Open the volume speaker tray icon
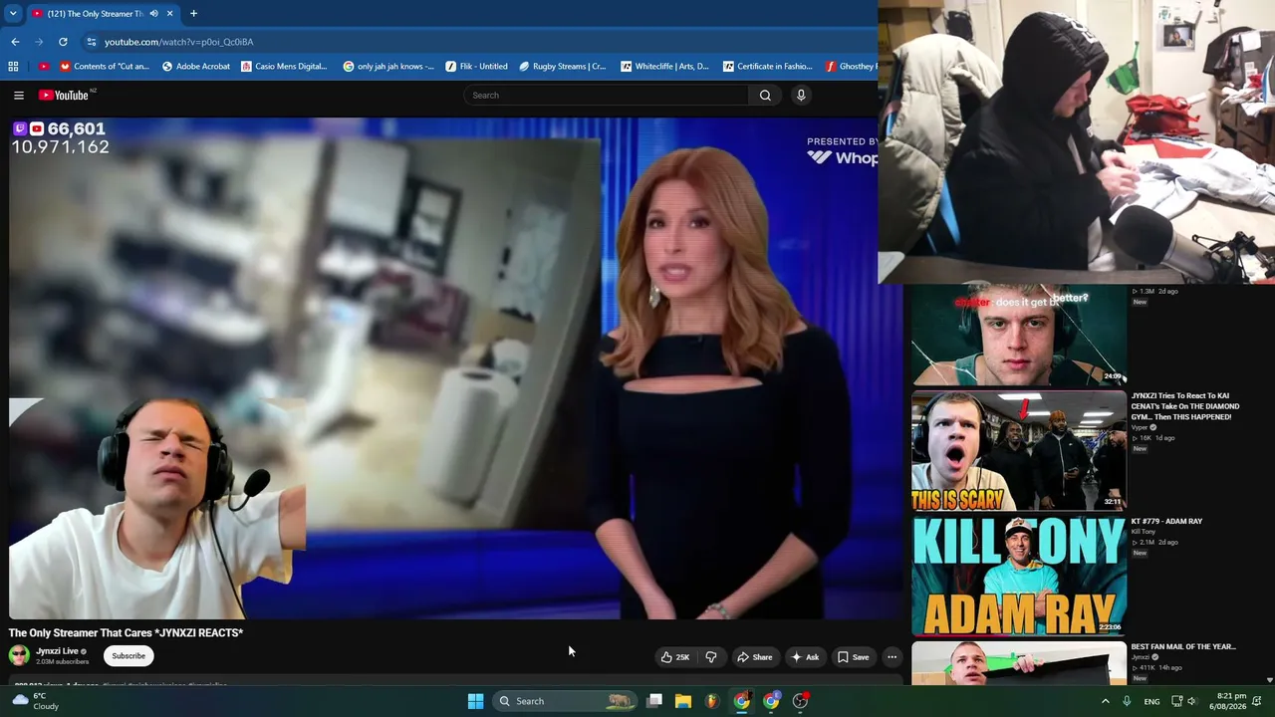 (x=1191, y=701)
